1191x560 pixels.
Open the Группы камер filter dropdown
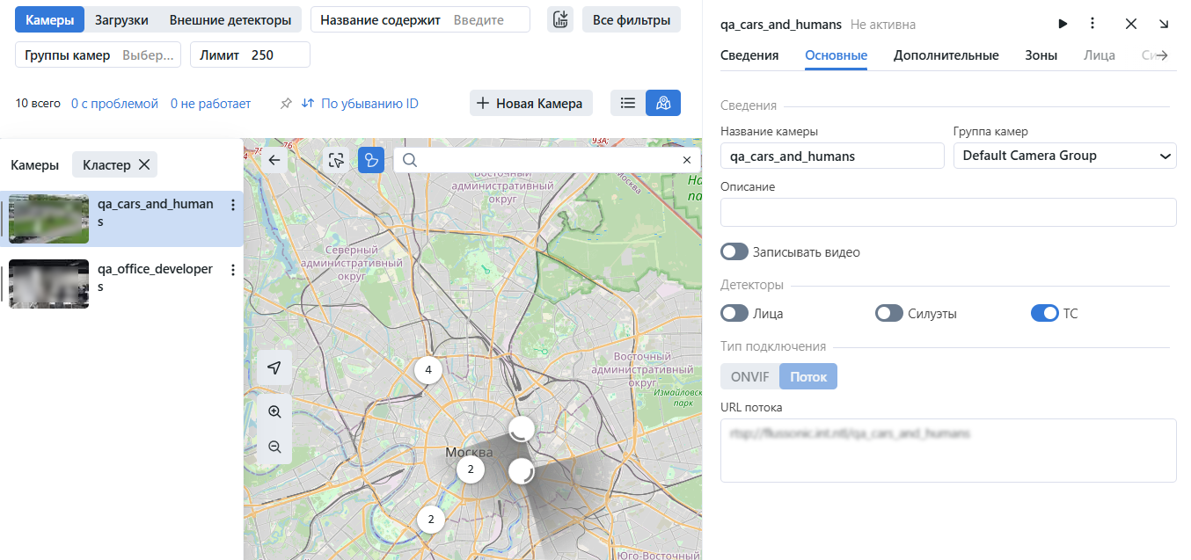point(99,55)
